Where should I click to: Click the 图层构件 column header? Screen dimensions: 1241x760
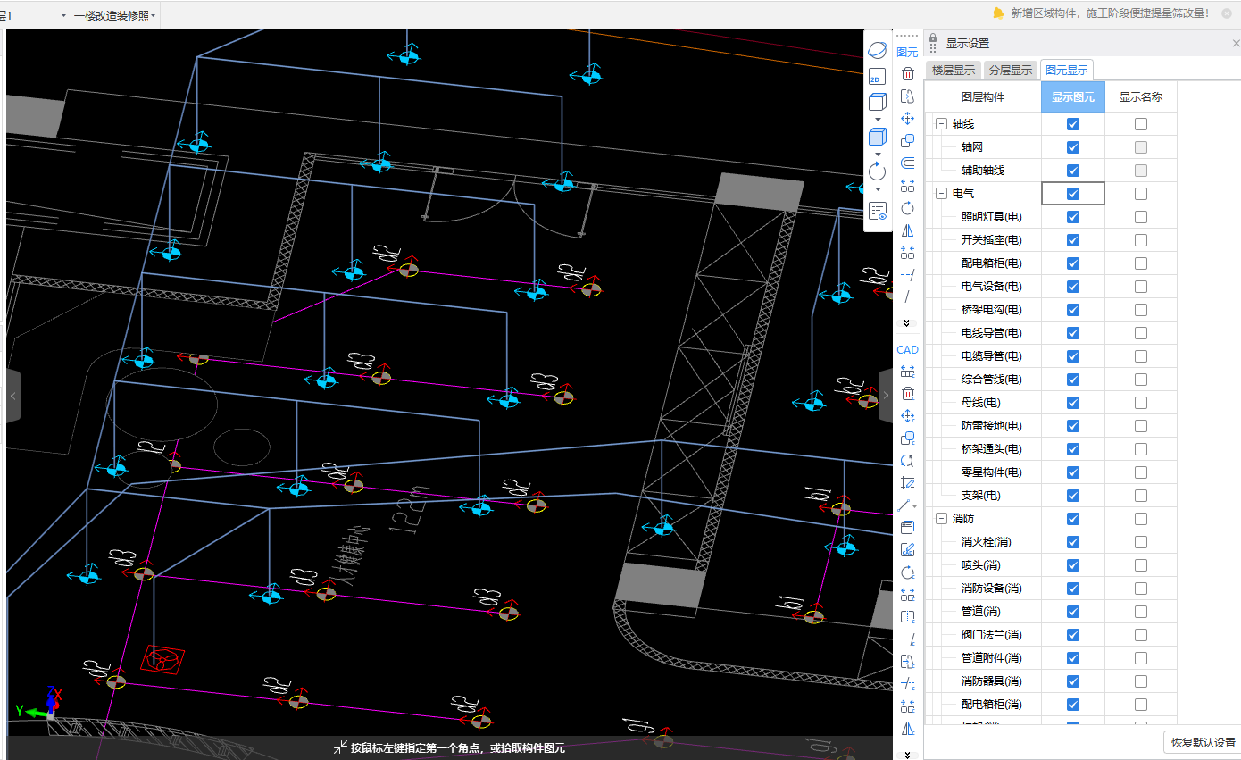pos(983,97)
